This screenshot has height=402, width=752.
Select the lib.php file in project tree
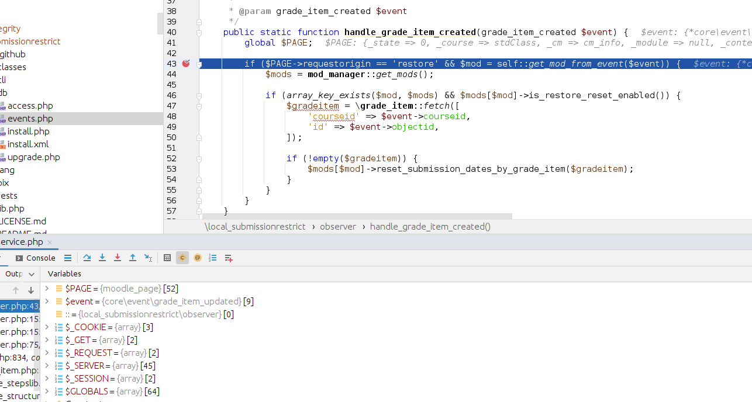(x=12, y=209)
